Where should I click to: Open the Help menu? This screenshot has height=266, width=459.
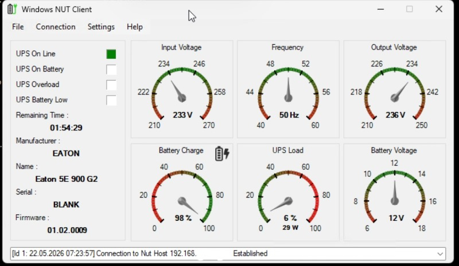135,27
